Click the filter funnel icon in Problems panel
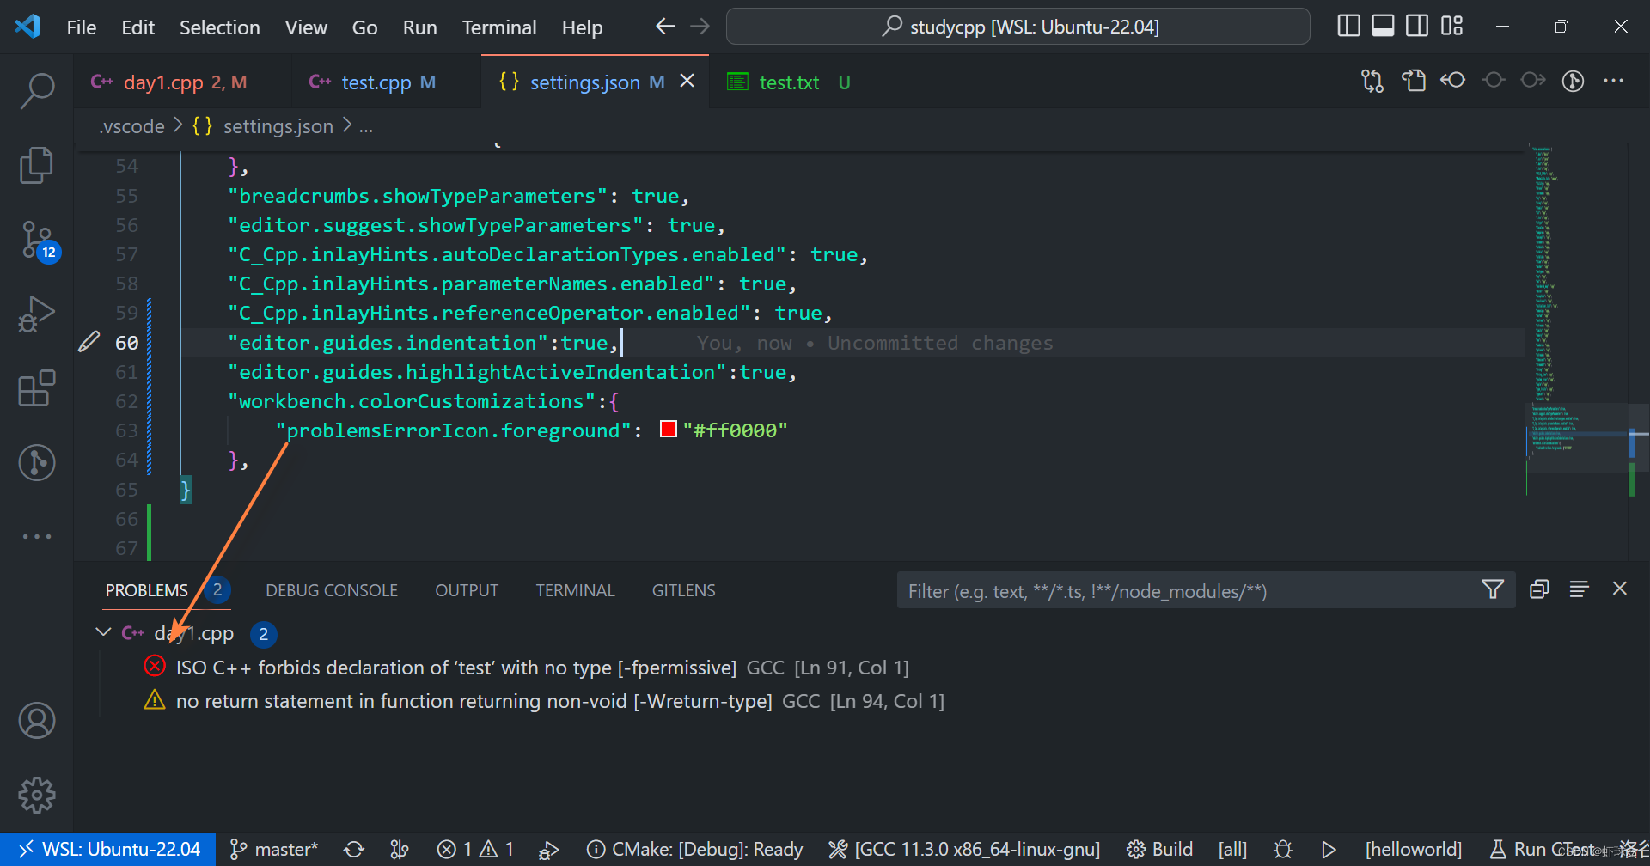This screenshot has height=866, width=1650. click(x=1493, y=589)
